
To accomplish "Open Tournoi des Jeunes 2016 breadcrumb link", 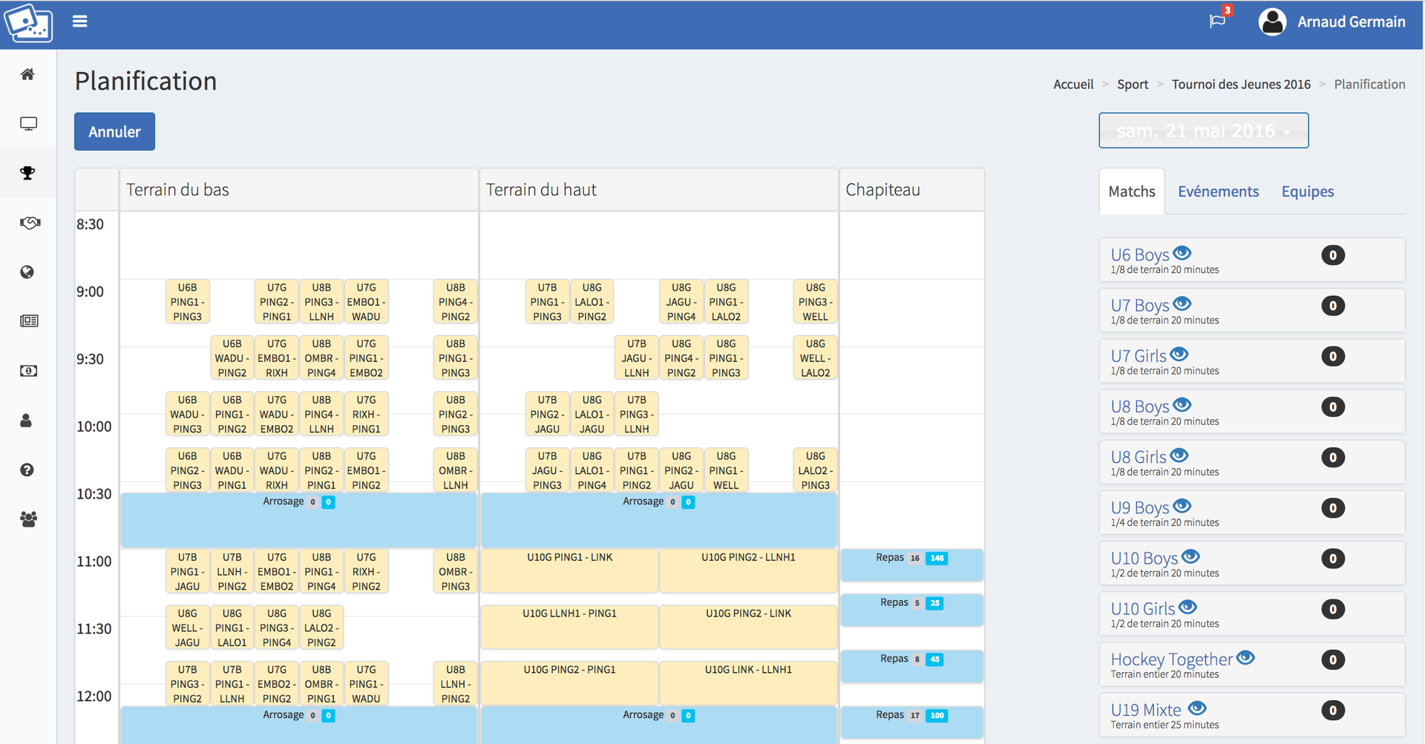I will pos(1241,85).
